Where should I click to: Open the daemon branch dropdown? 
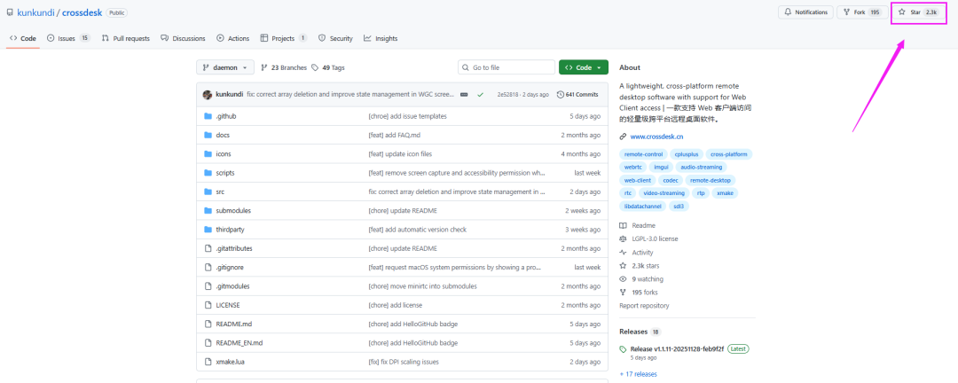225,67
